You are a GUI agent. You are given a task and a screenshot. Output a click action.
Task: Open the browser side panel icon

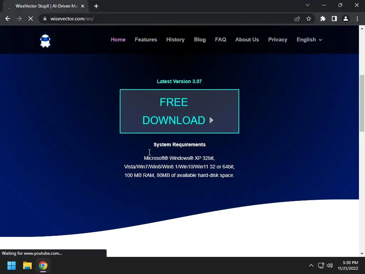coord(334,19)
